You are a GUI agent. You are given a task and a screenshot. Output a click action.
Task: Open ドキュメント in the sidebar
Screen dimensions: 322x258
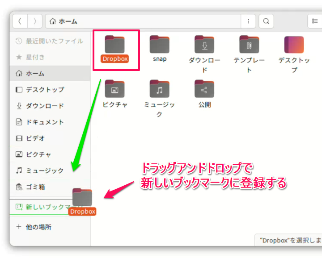[50, 122]
